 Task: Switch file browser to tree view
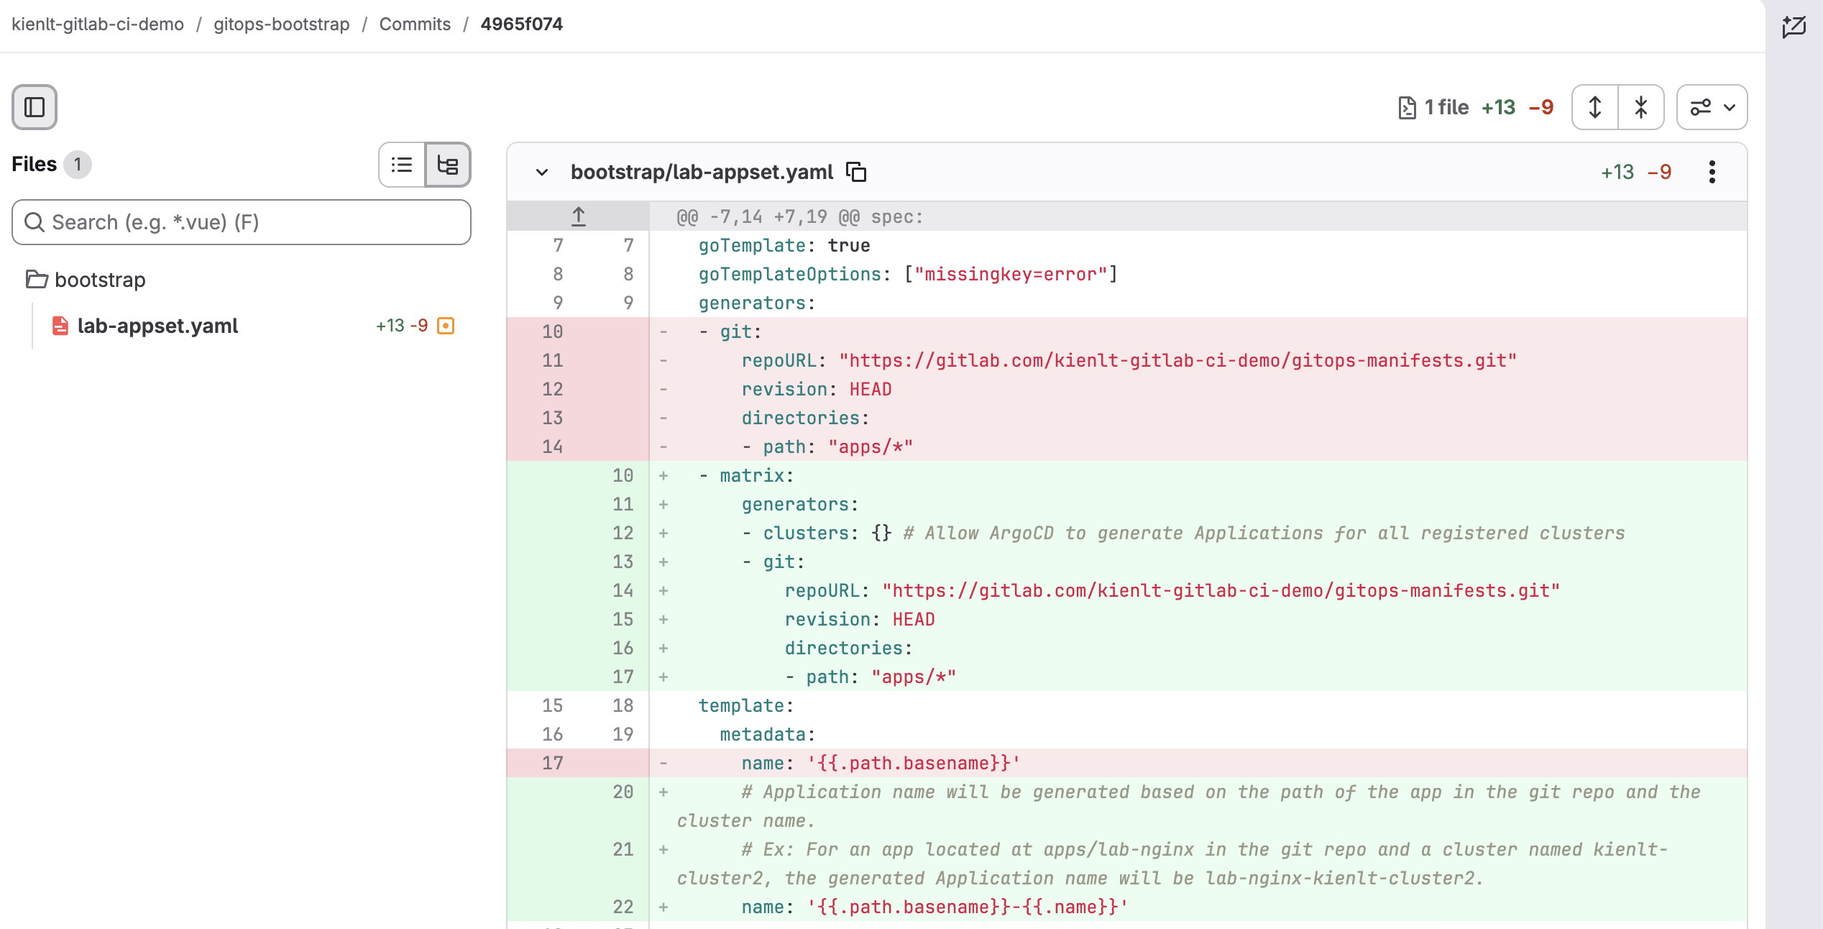click(x=448, y=165)
